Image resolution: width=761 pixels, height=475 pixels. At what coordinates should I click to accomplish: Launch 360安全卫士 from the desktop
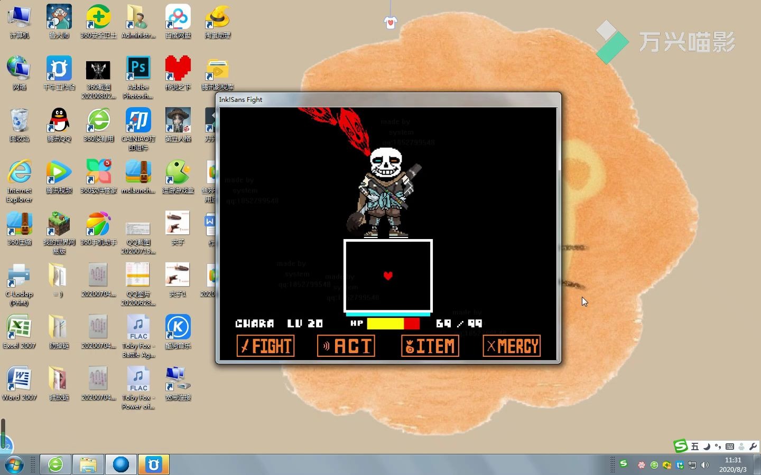[99, 22]
